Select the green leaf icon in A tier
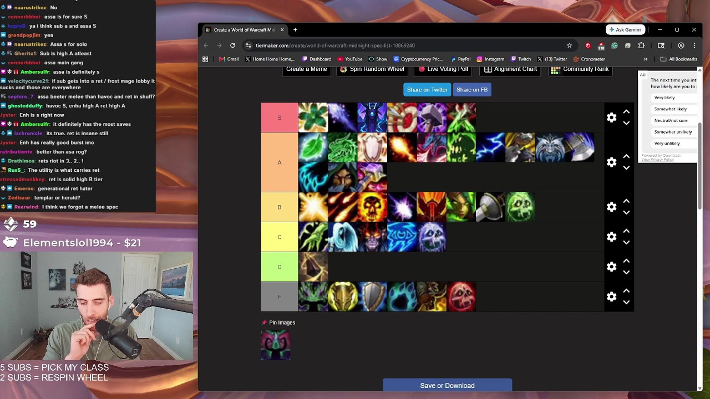Viewport: 710px width, 399px height. tap(313, 147)
